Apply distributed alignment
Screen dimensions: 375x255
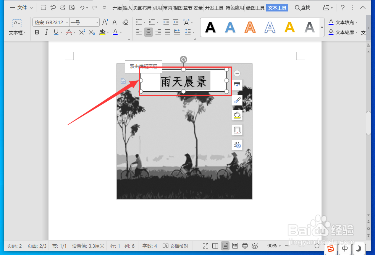click(177, 32)
